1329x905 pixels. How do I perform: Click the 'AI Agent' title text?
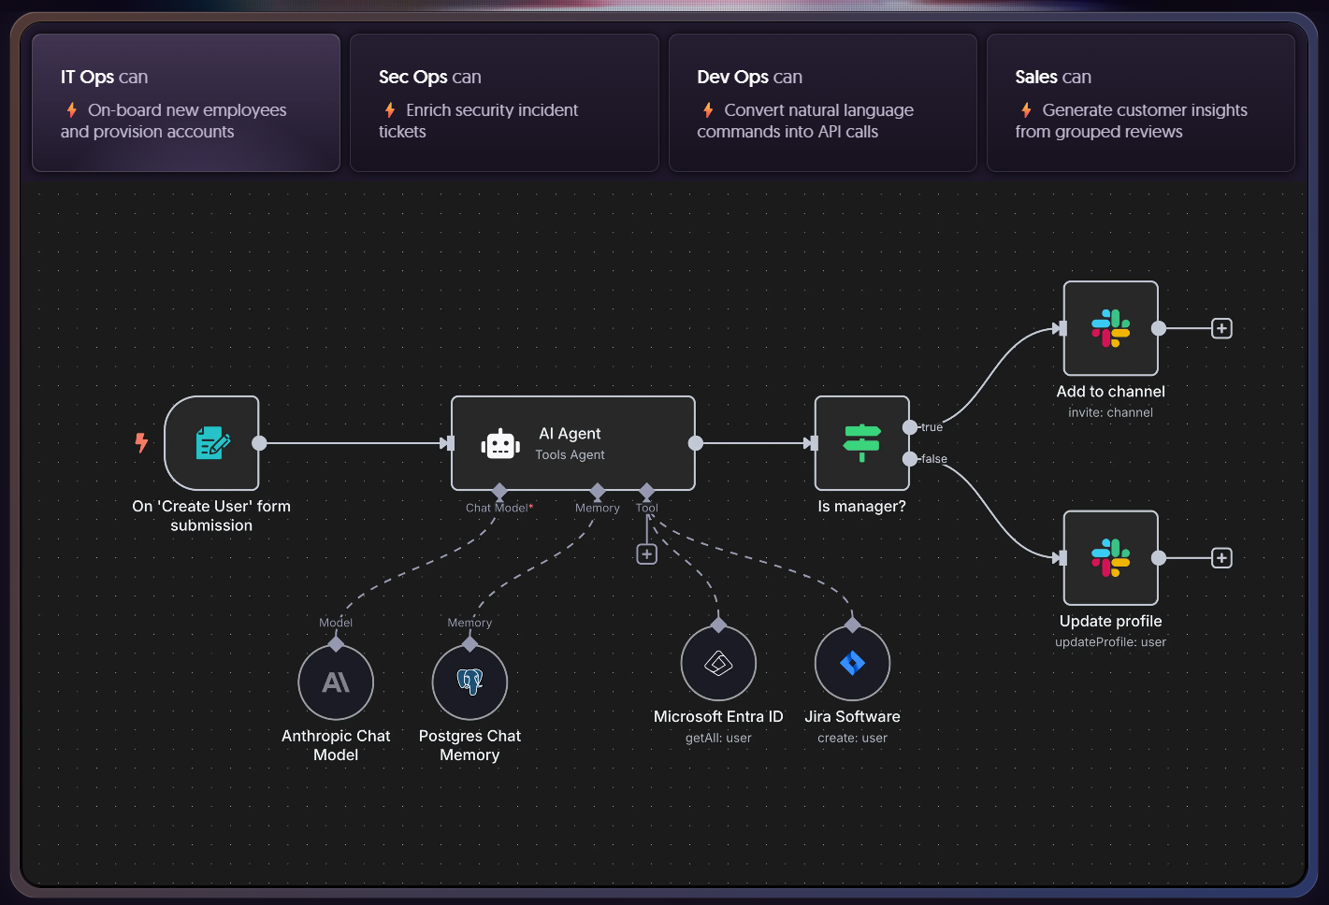570,434
